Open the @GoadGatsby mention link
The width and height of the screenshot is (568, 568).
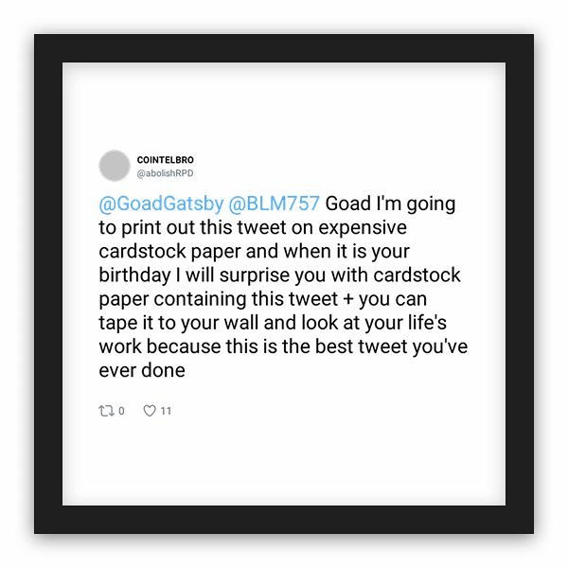click(161, 204)
